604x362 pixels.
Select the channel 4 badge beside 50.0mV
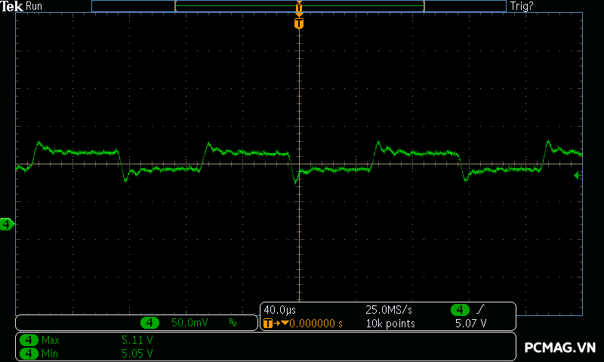pos(151,323)
